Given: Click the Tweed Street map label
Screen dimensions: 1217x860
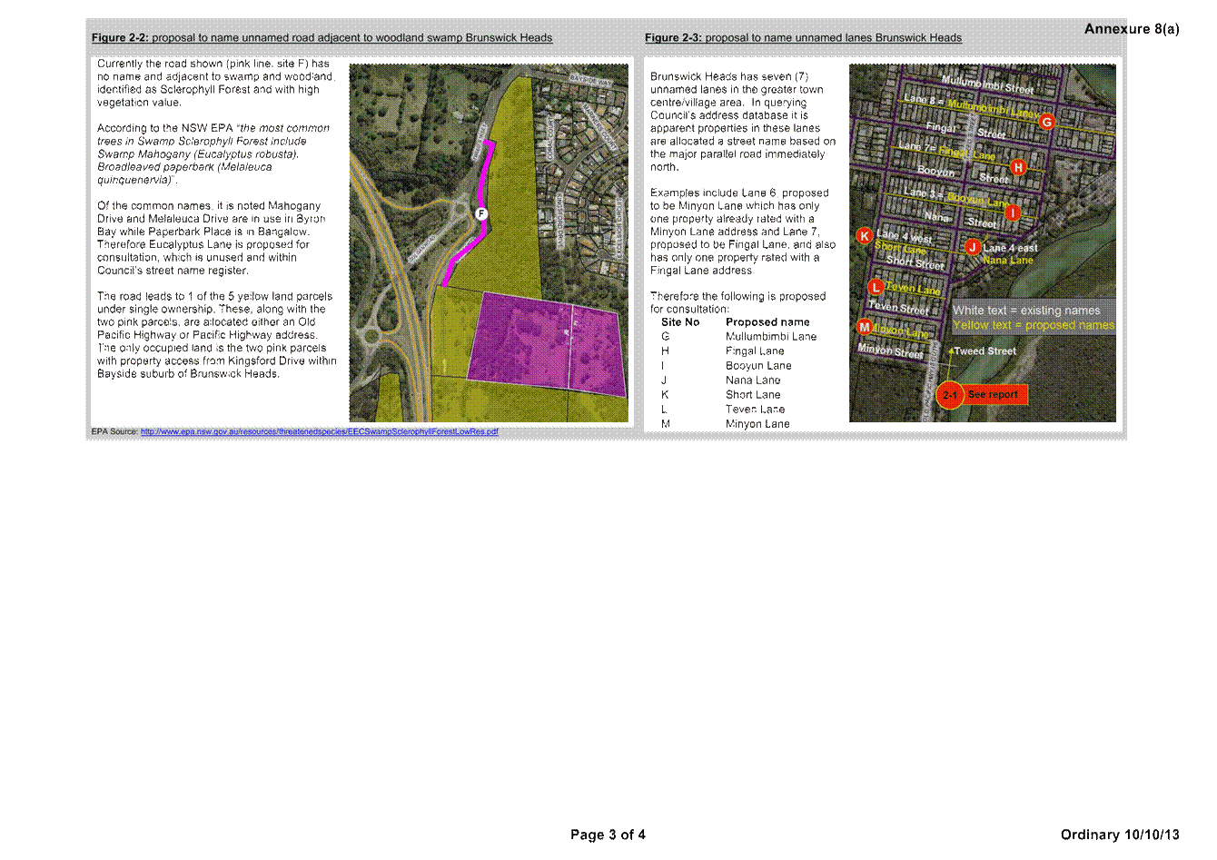Looking at the screenshot, I should pos(984,351).
